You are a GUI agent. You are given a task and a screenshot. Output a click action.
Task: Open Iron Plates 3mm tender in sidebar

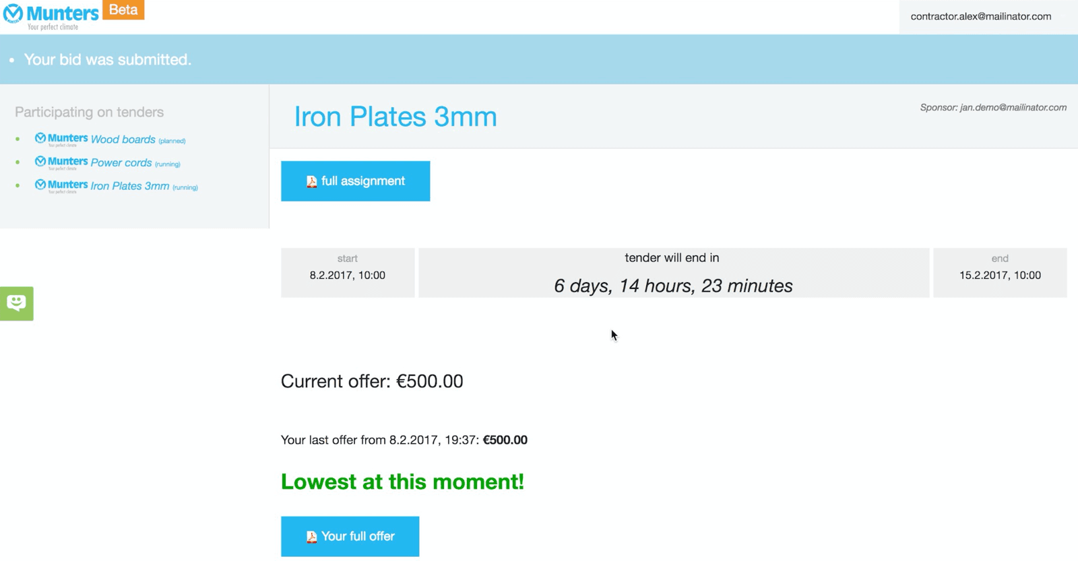point(130,186)
